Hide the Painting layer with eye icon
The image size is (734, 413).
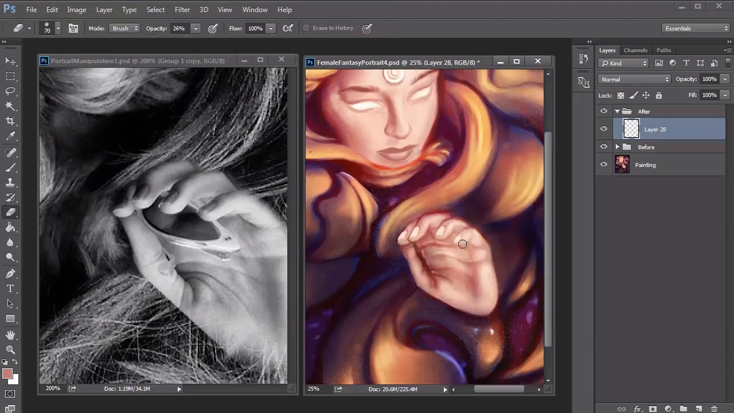(x=603, y=165)
